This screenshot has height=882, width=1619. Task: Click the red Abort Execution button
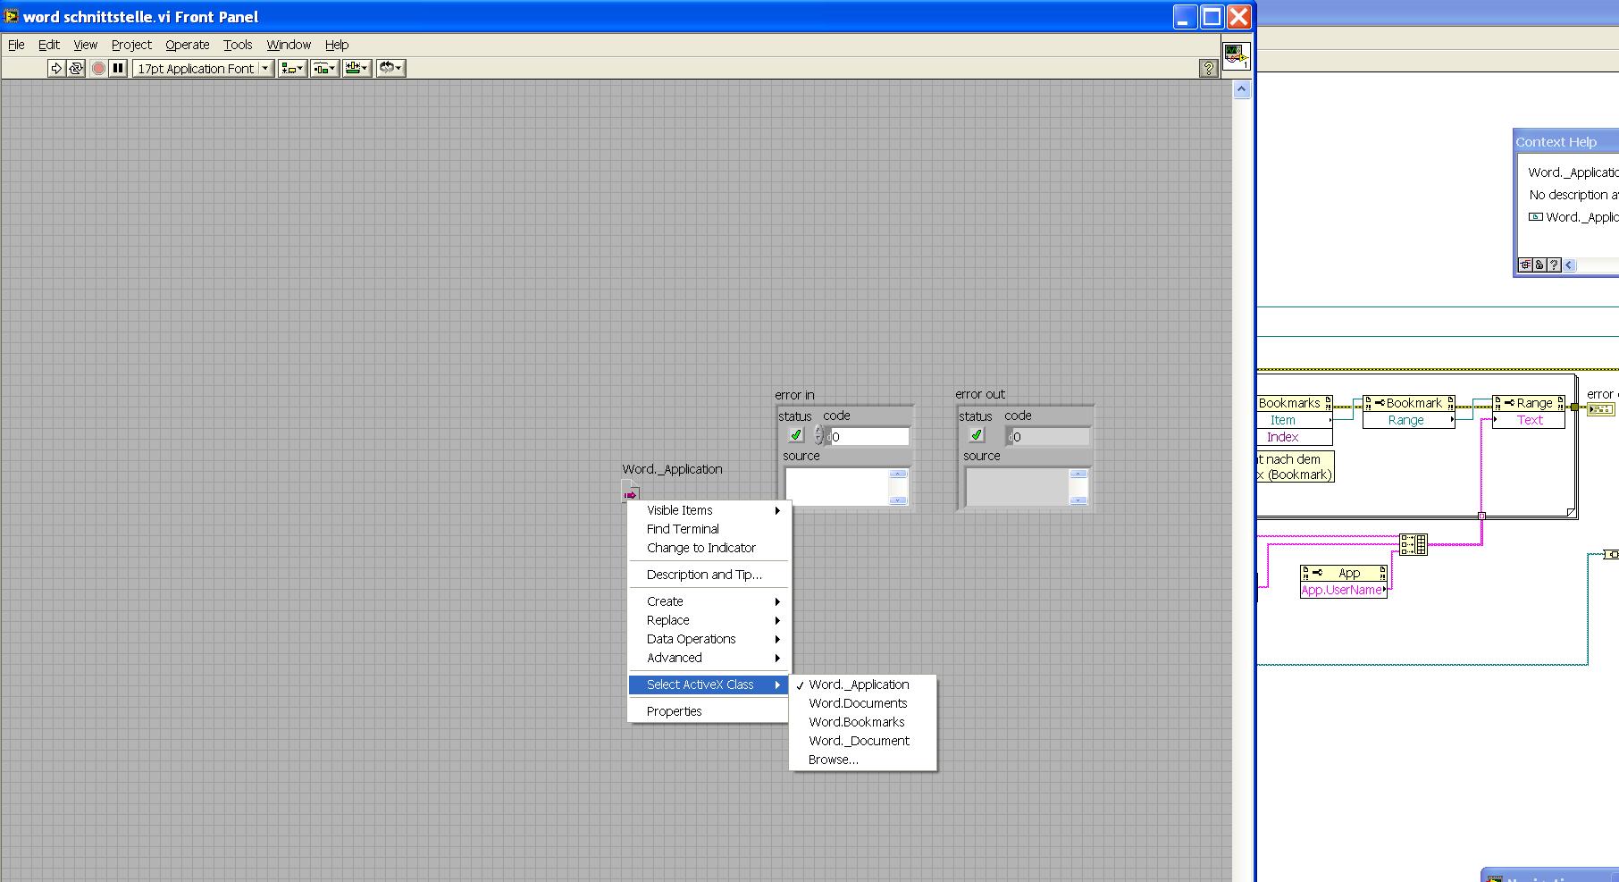pyautogui.click(x=98, y=68)
